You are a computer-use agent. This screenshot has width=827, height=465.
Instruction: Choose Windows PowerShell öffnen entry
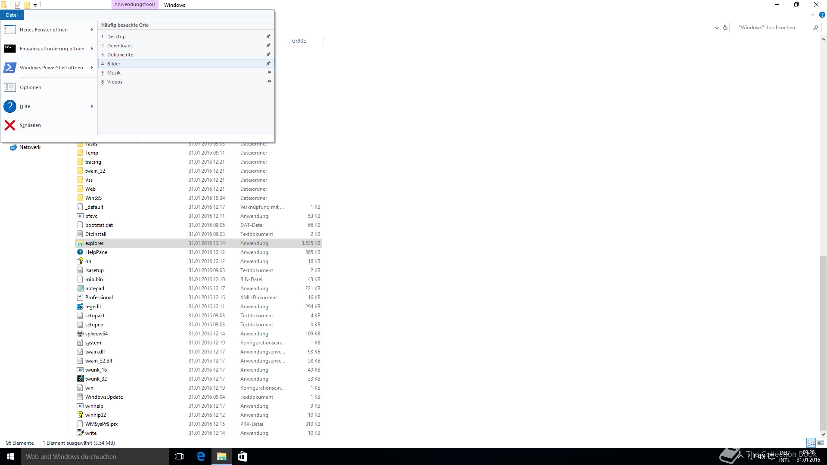(x=49, y=68)
